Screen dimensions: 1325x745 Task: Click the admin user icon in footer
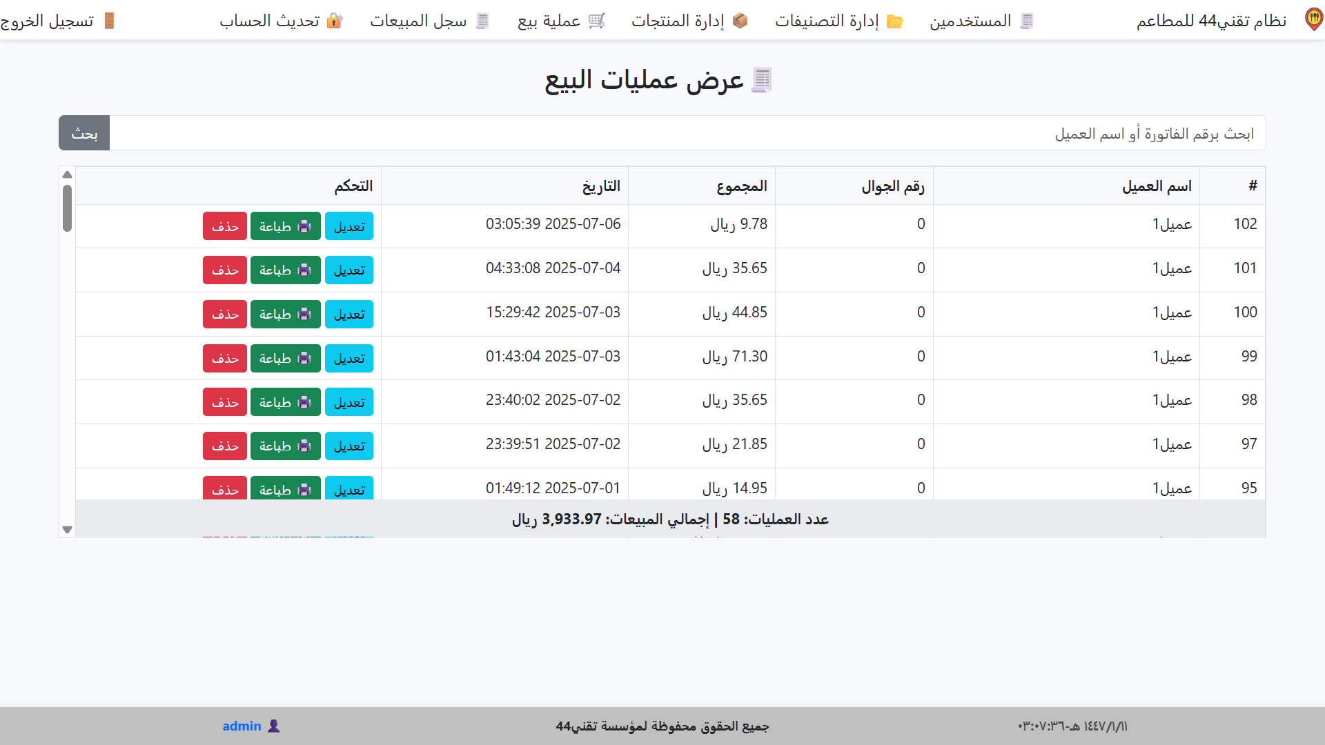(274, 726)
